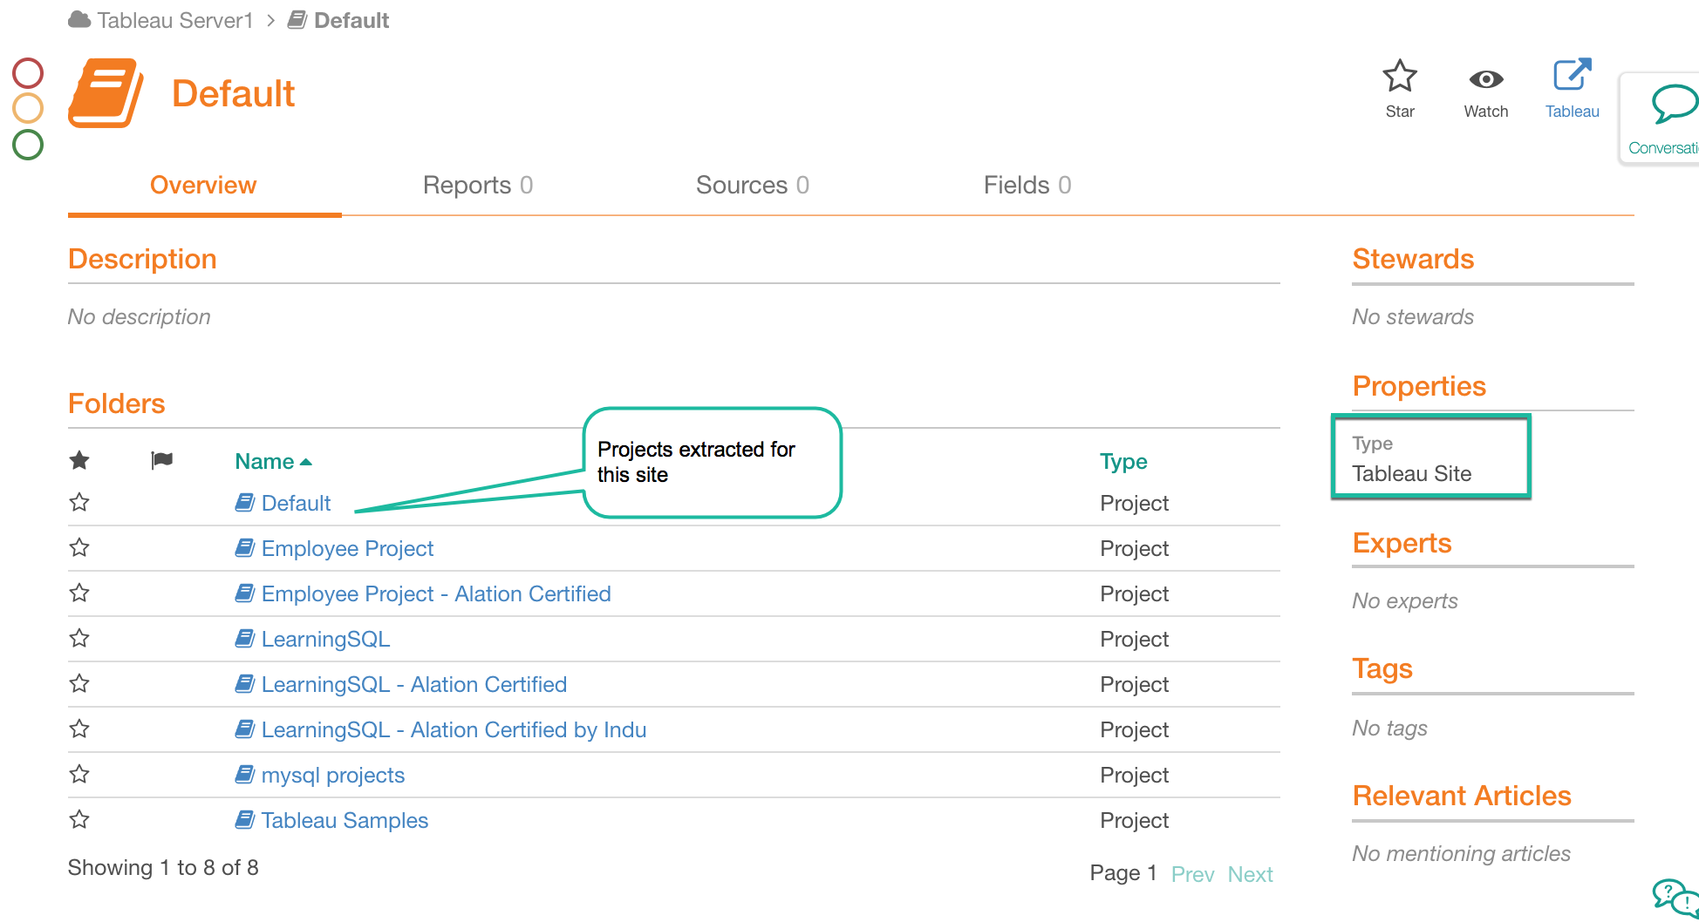Click the Tableau Server1 breadcrumb link
This screenshot has width=1699, height=922.
tap(174, 20)
